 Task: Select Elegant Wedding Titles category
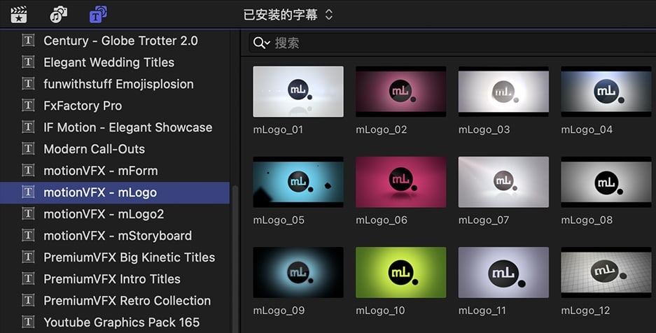(x=115, y=62)
